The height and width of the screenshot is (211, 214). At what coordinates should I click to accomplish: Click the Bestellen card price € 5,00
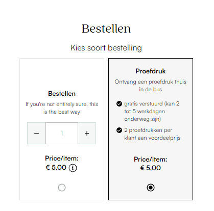pyautogui.click(x=56, y=168)
